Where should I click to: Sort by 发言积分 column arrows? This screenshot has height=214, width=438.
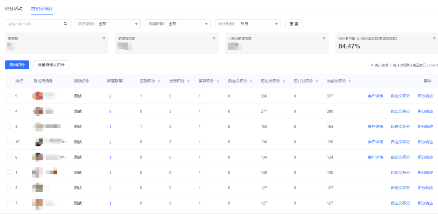point(188,81)
